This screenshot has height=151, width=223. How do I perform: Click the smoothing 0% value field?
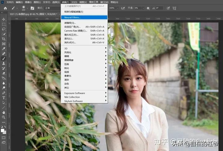138,8
